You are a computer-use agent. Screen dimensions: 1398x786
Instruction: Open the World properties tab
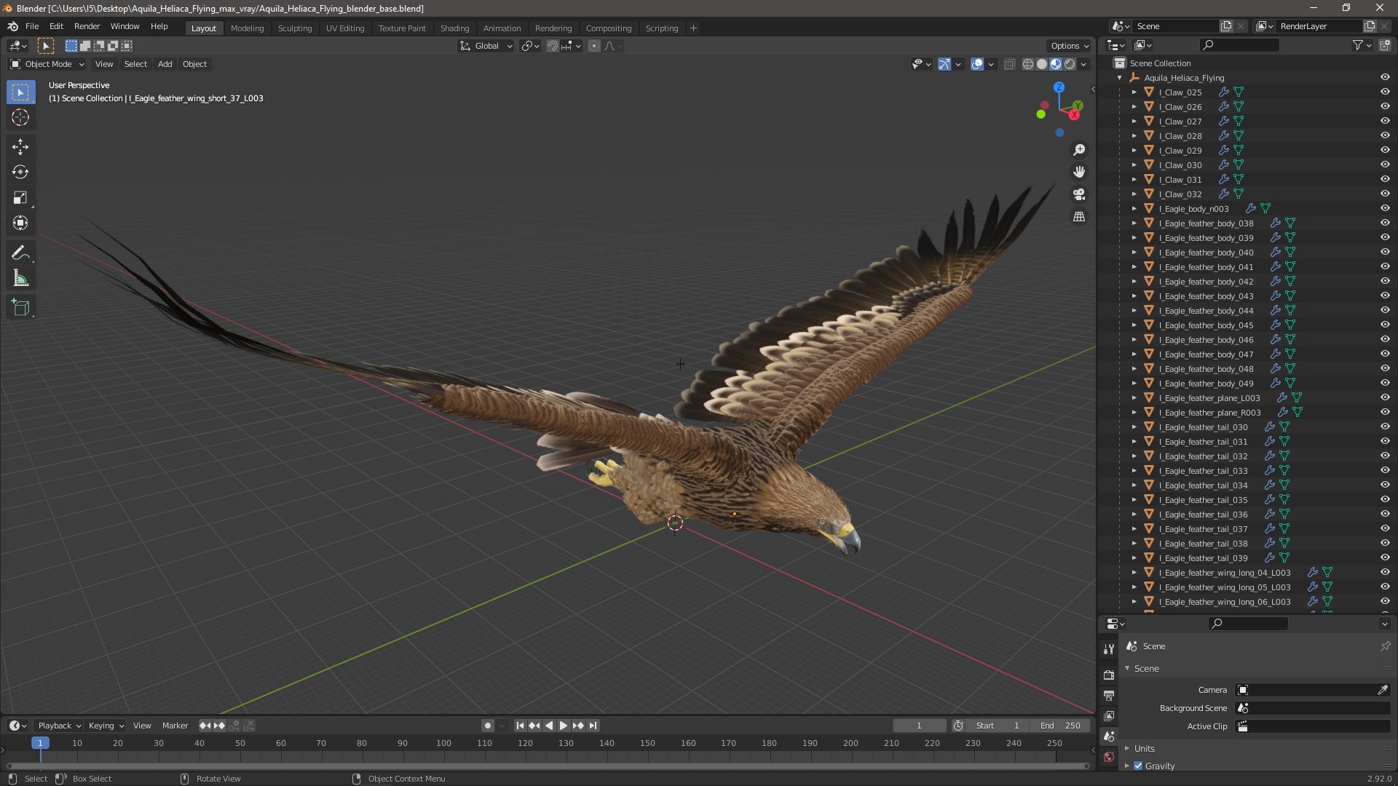click(1109, 757)
